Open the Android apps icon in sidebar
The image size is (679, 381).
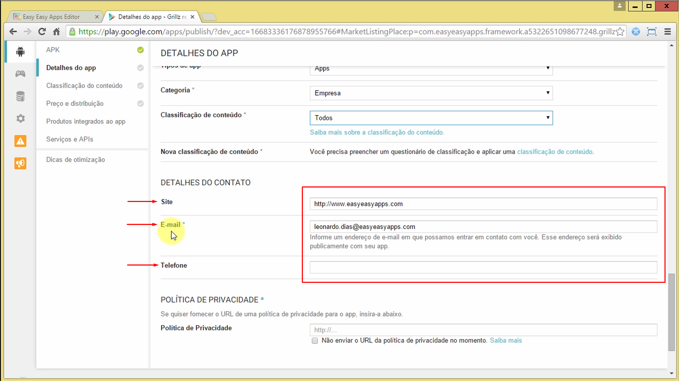point(20,52)
